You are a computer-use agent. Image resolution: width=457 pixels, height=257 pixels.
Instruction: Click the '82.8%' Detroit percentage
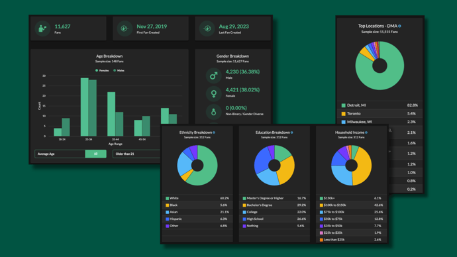(x=413, y=105)
